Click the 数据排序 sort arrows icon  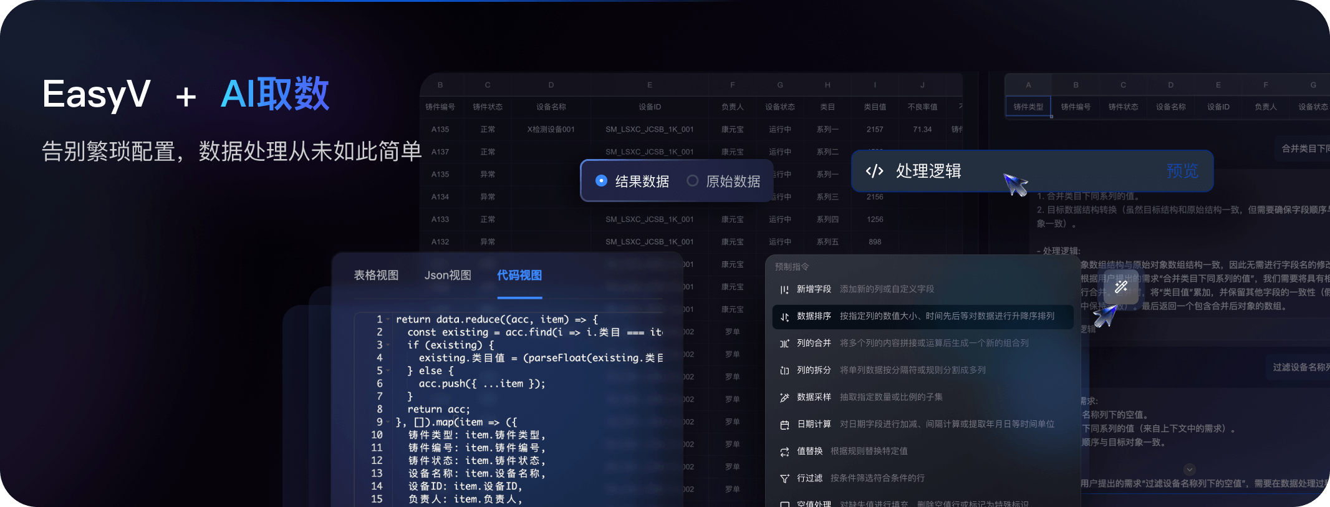pyautogui.click(x=784, y=317)
